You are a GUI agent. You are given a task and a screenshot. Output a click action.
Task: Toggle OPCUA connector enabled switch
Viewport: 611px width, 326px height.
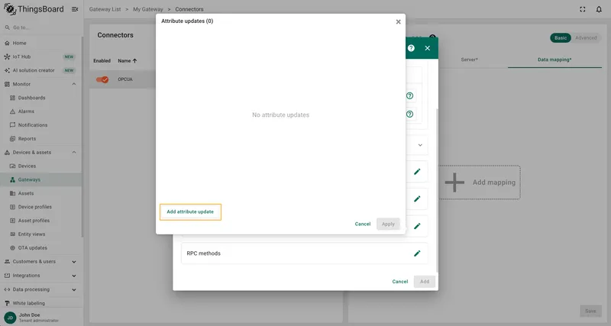(x=102, y=79)
